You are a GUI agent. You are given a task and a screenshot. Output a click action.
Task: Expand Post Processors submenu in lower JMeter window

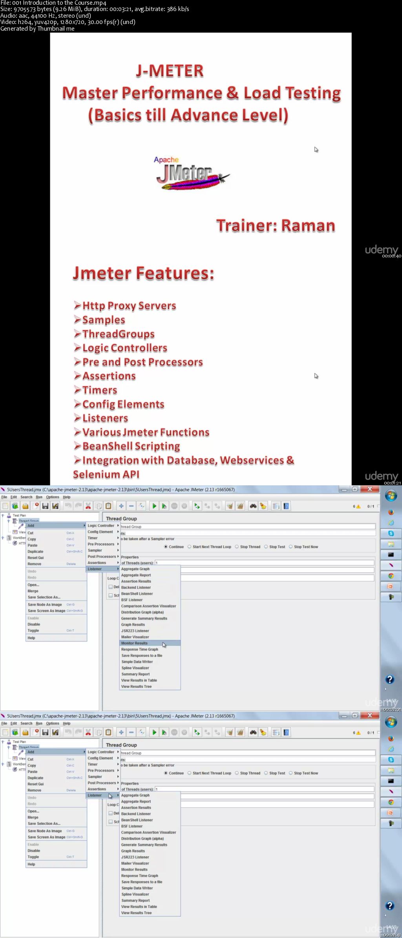[103, 783]
